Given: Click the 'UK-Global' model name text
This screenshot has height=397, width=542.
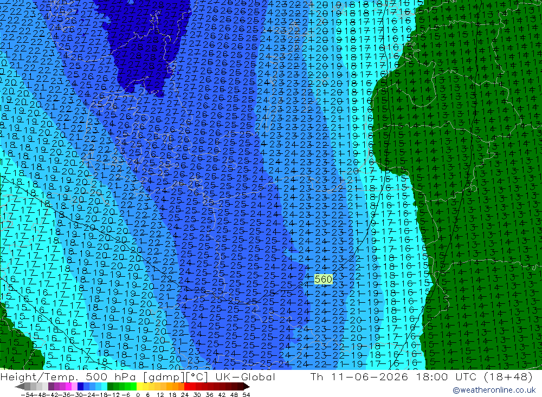Looking at the screenshot, I should click(x=245, y=376).
